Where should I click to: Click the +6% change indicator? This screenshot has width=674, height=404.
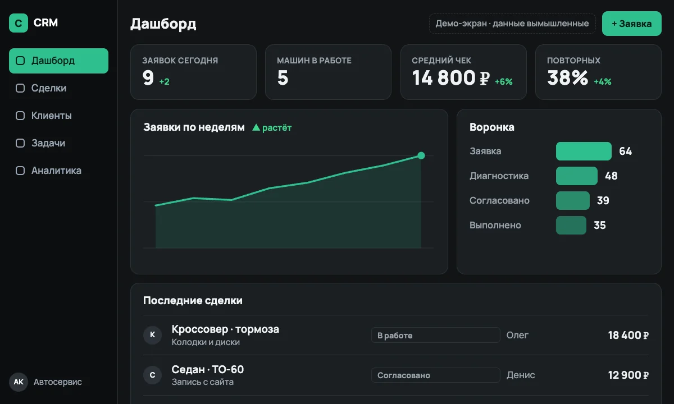tap(504, 81)
